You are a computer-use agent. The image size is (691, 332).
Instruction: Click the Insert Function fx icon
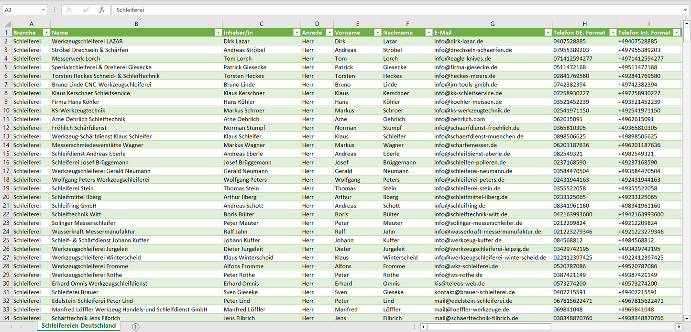101,10
